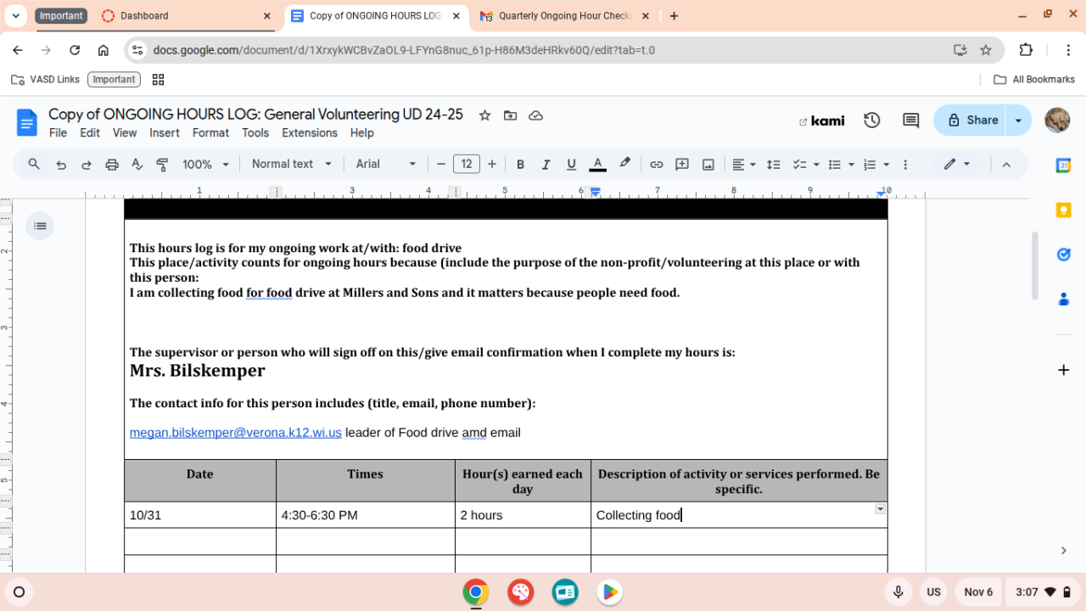This screenshot has height=611, width=1086.
Task: Open line and paragraph spacing
Action: tap(773, 165)
